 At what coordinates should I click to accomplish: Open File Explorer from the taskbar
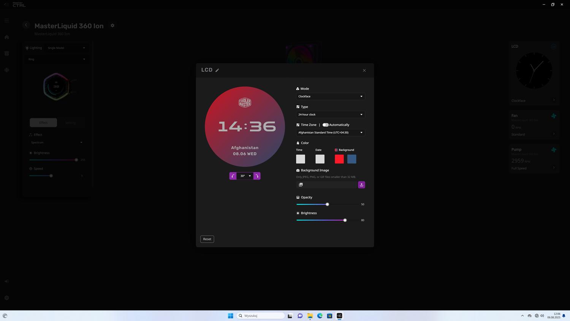click(x=310, y=316)
